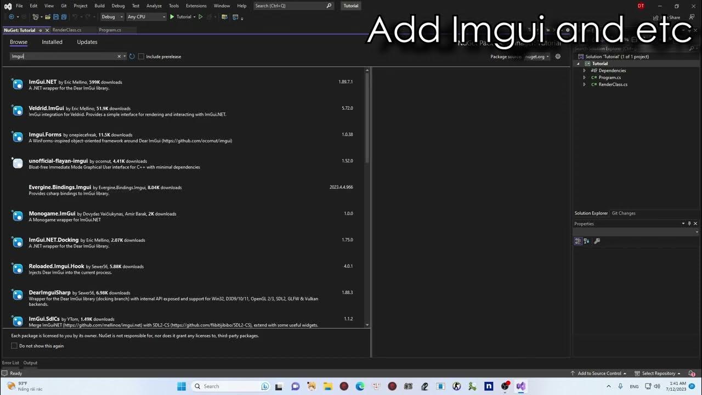Open the Output panel tab
702x395 pixels.
pyautogui.click(x=30, y=363)
